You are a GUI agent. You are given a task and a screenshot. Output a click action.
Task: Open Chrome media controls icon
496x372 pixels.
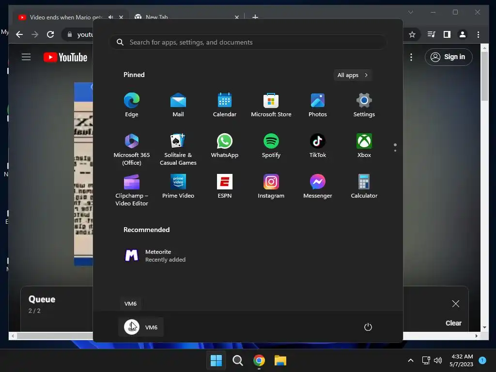(x=432, y=34)
